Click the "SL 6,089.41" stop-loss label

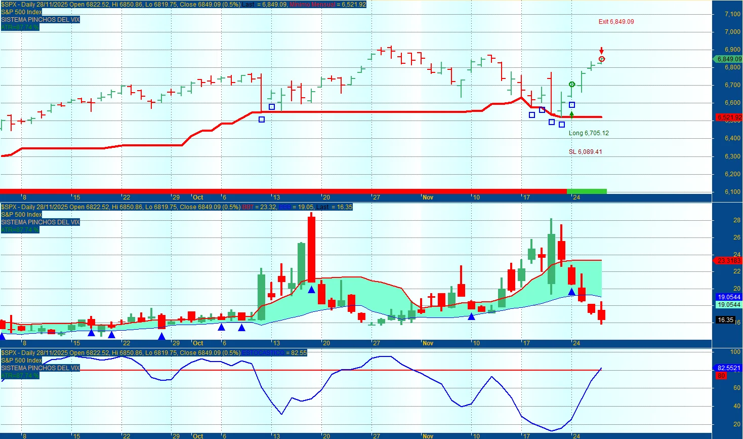point(585,152)
